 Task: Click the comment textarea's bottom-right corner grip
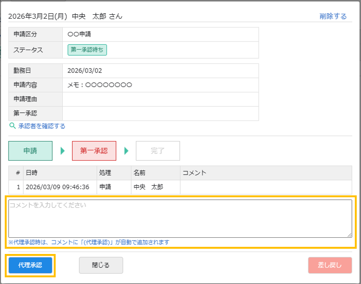[350, 235]
